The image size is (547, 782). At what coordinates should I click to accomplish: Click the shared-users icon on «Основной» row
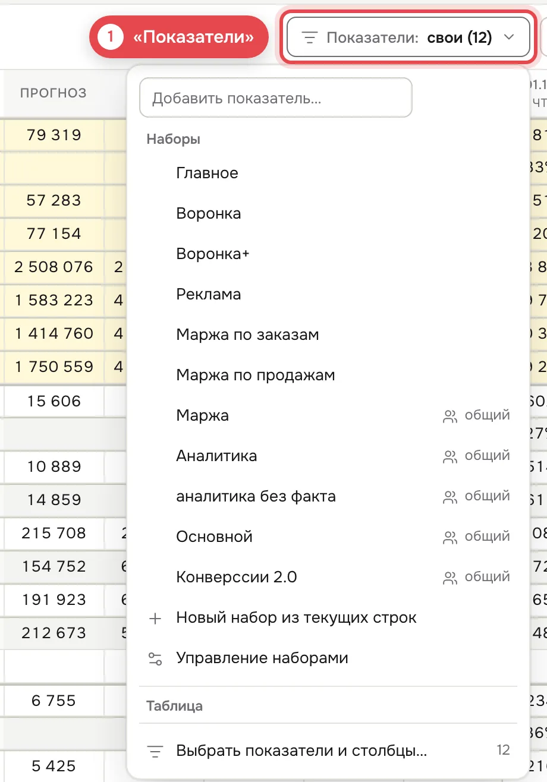[x=450, y=537]
